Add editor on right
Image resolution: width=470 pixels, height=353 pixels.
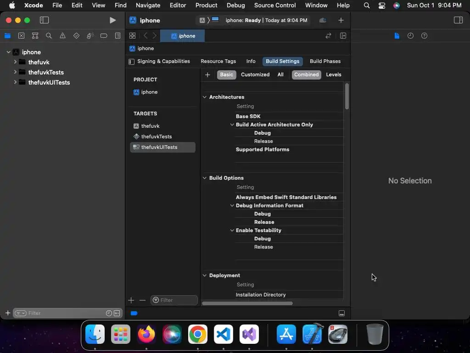click(x=343, y=36)
